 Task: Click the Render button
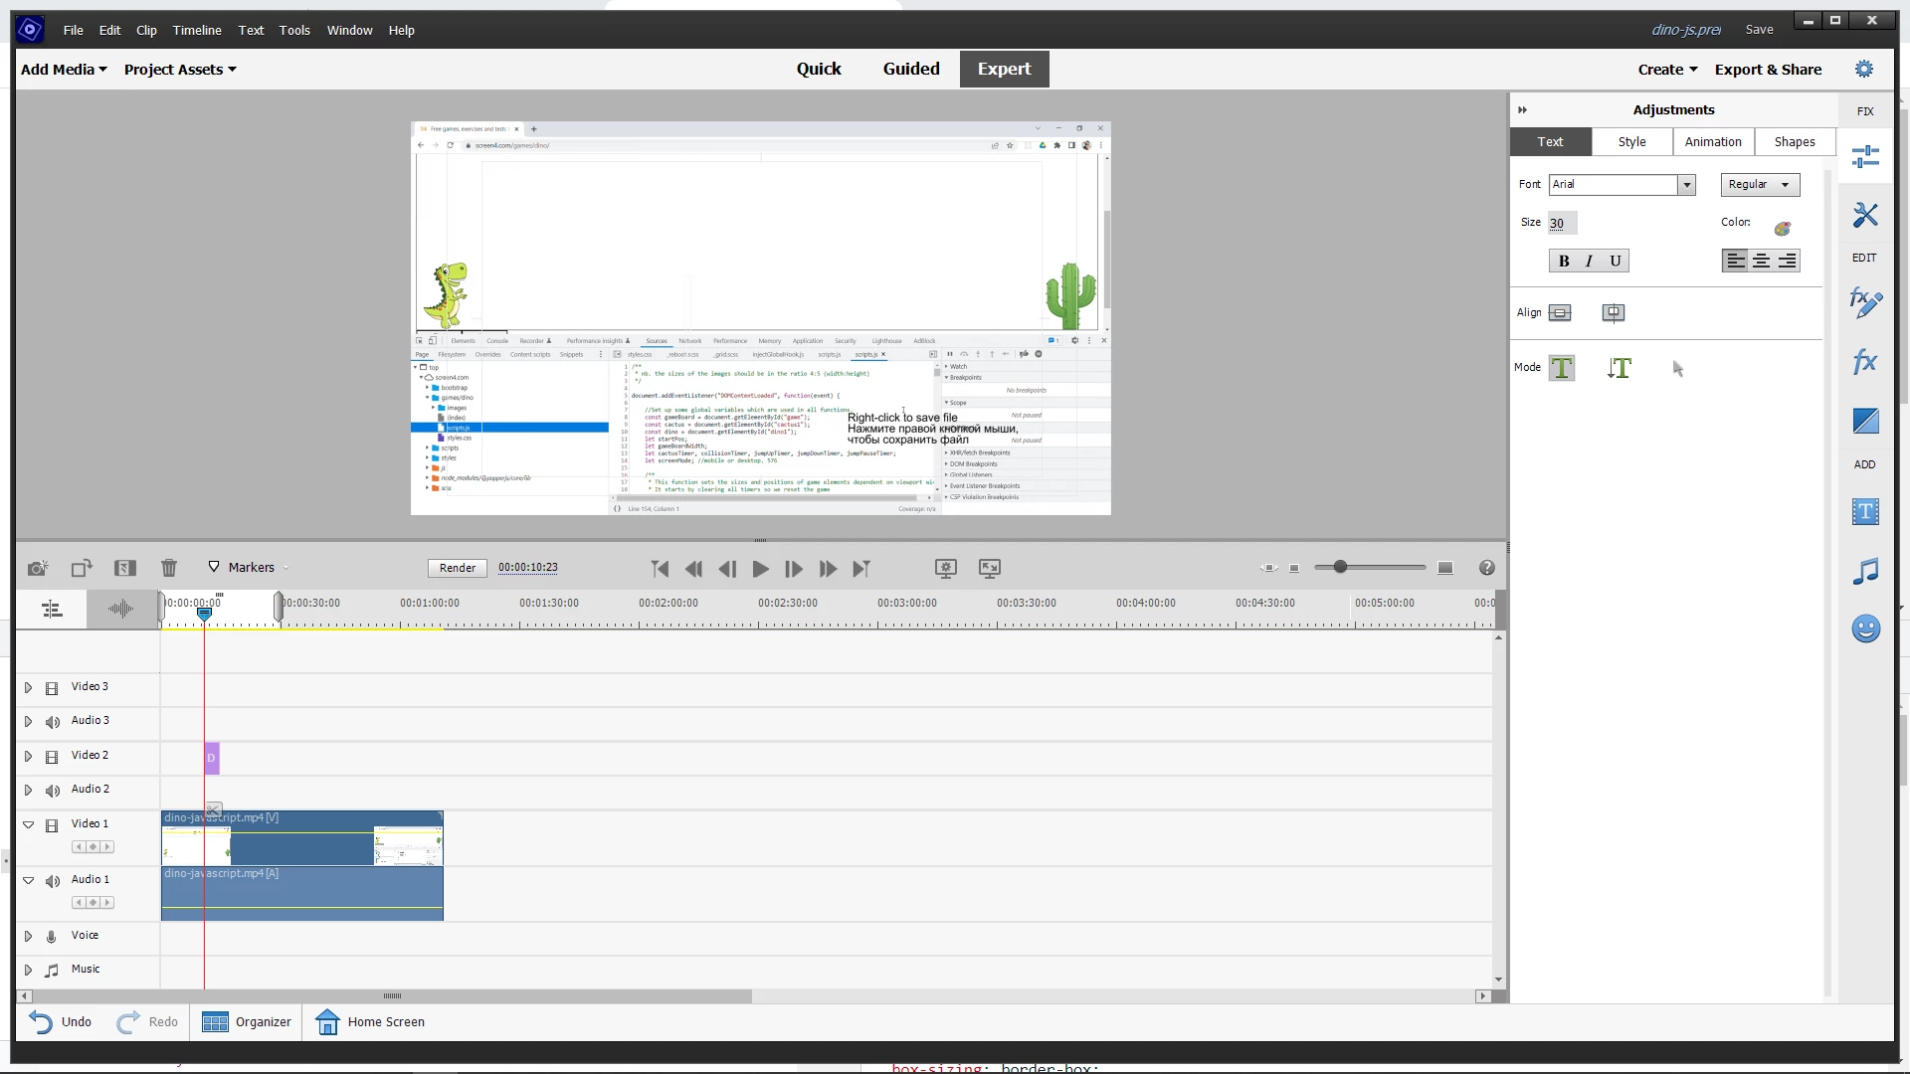458,568
